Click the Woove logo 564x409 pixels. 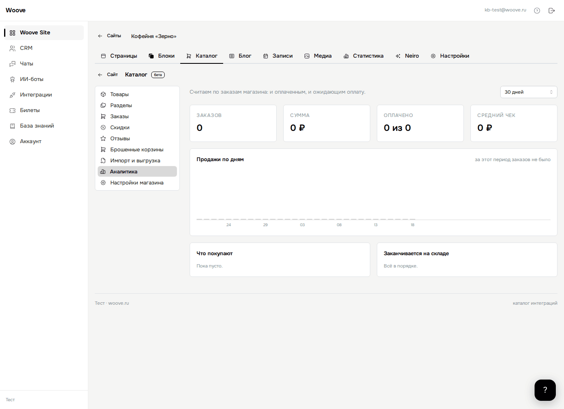[x=16, y=10]
